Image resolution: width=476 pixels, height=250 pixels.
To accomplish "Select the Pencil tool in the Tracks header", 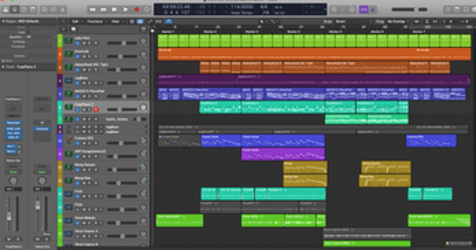I will (x=150, y=21).
